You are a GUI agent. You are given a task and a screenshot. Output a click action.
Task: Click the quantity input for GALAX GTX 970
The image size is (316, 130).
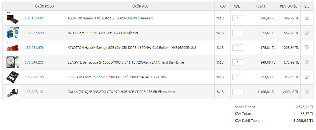pos(238,92)
